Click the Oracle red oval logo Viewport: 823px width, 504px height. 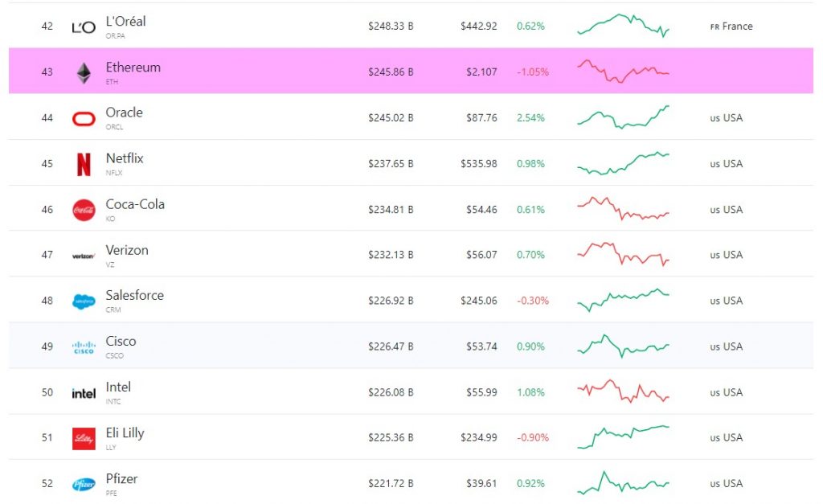84,119
